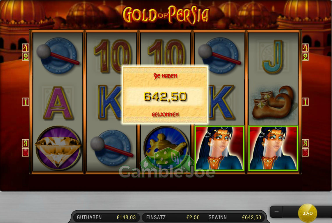Click payline 5 marker on right side
Viewport: 332px width, 223px height.
305,152
